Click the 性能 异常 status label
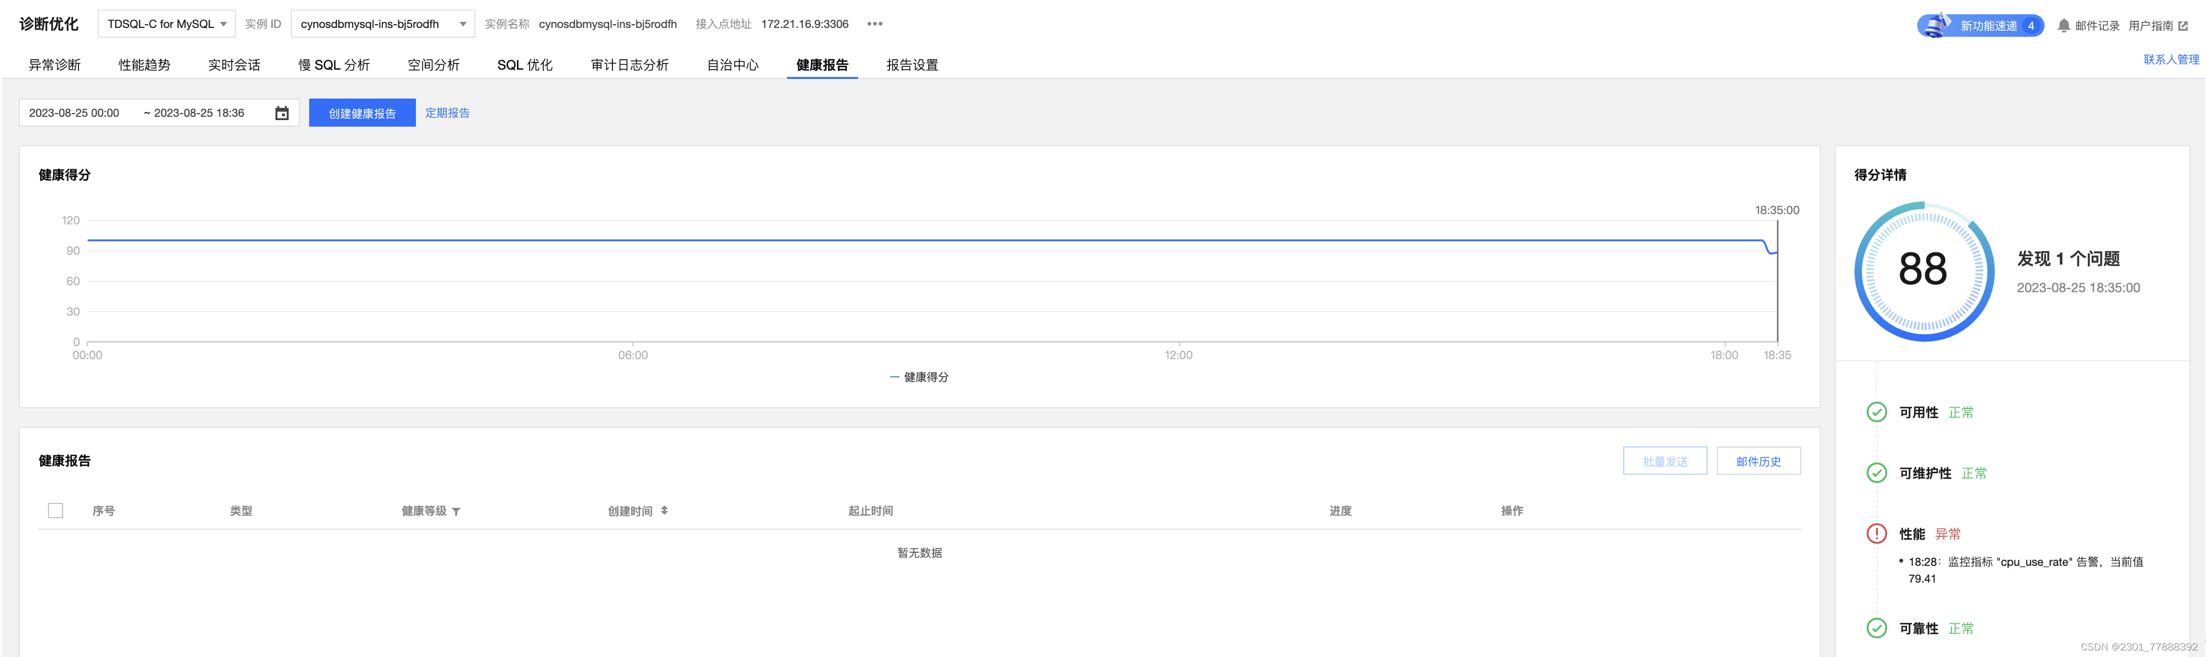The width and height of the screenshot is (2206, 657). (1929, 534)
